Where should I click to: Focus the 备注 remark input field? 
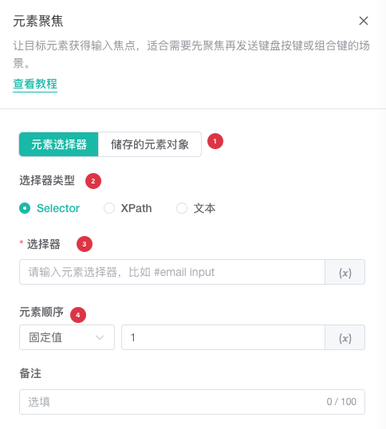(x=192, y=402)
